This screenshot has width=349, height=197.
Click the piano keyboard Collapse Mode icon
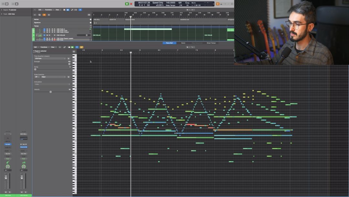[74, 51]
